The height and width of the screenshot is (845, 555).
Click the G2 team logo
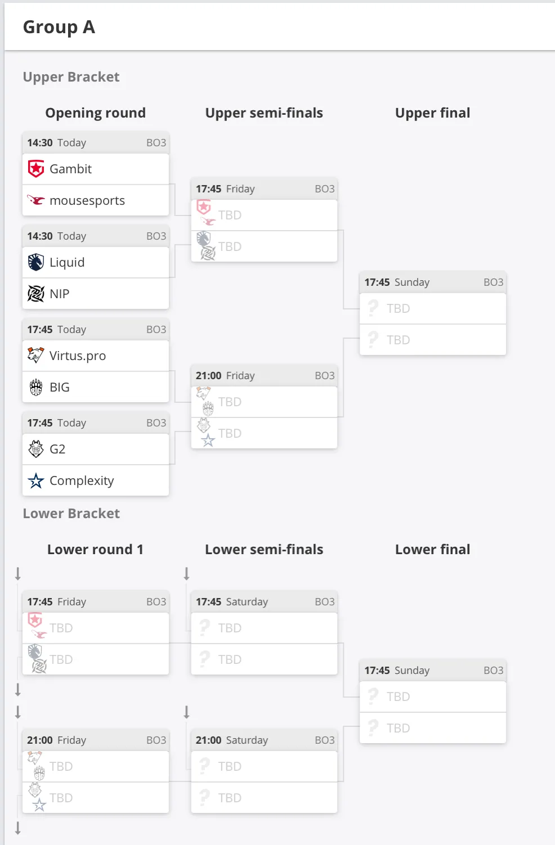pyautogui.click(x=36, y=449)
